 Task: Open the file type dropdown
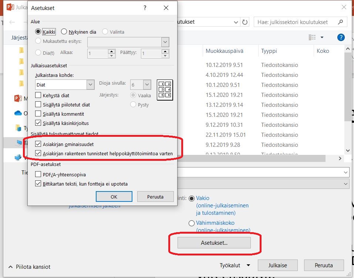[x=345, y=184]
